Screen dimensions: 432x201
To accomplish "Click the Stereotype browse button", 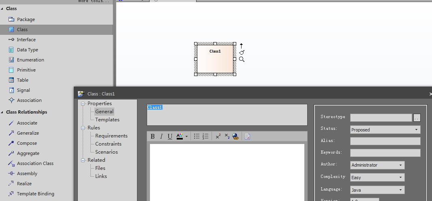I will coord(417,118).
